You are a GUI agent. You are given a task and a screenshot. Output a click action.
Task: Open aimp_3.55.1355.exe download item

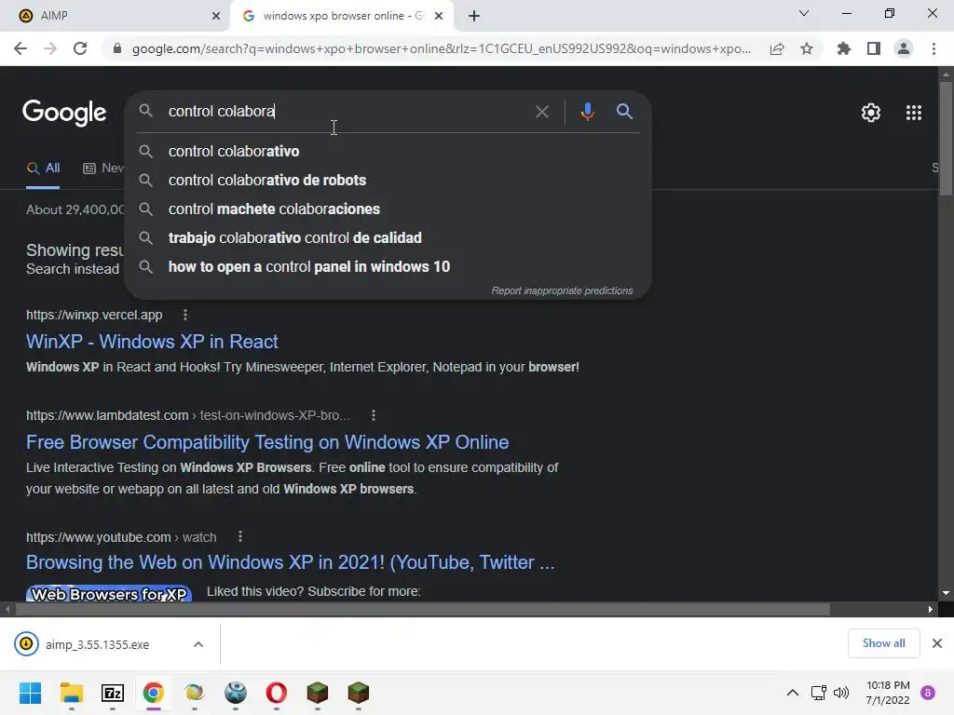tap(97, 644)
